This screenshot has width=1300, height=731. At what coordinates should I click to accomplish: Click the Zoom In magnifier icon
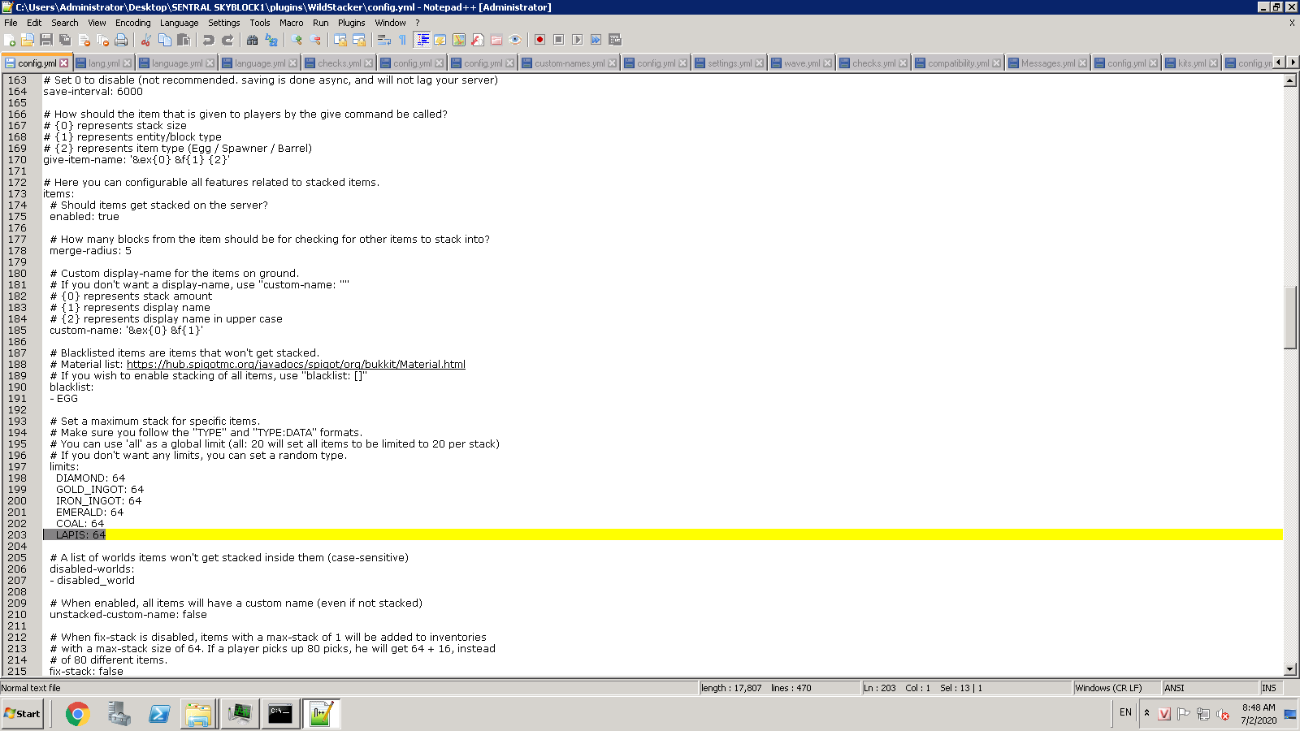point(297,40)
